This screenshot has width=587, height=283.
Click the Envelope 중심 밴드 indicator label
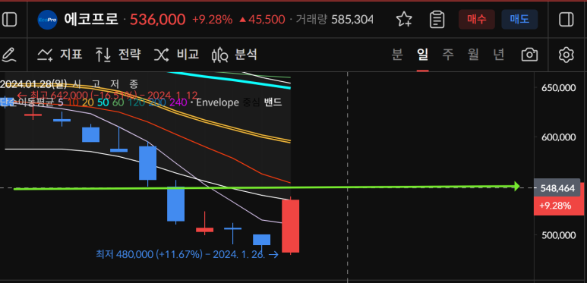pos(239,102)
